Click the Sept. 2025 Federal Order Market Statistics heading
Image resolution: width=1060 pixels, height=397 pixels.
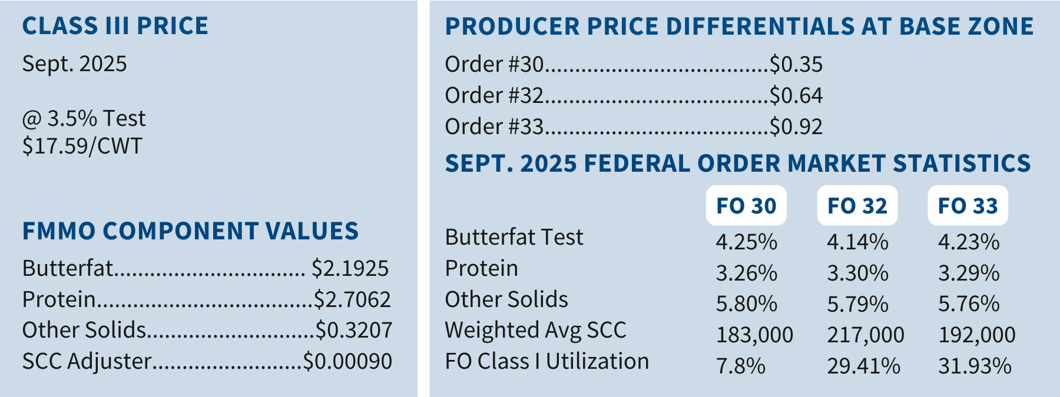(x=737, y=164)
